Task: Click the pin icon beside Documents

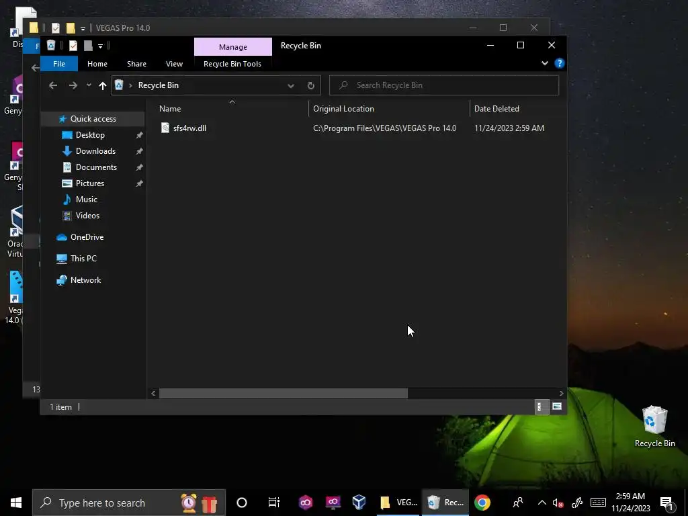Action: click(140, 167)
